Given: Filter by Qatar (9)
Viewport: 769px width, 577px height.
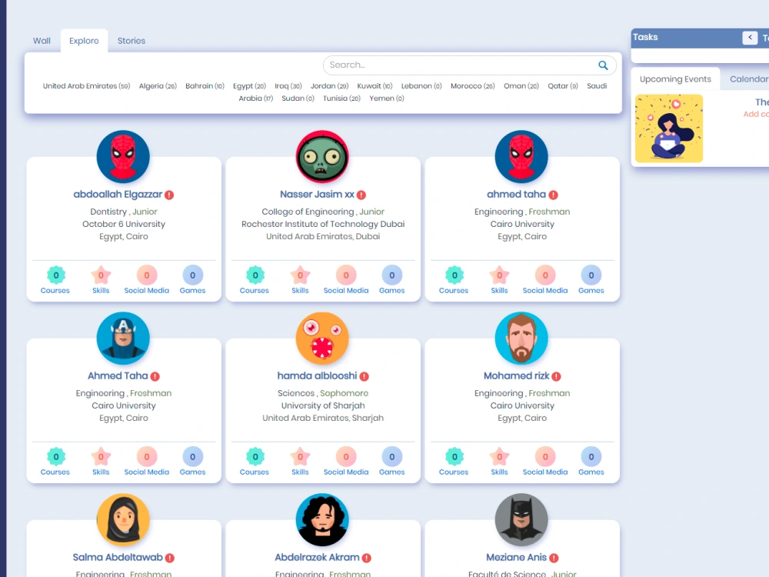Looking at the screenshot, I should pyautogui.click(x=563, y=86).
